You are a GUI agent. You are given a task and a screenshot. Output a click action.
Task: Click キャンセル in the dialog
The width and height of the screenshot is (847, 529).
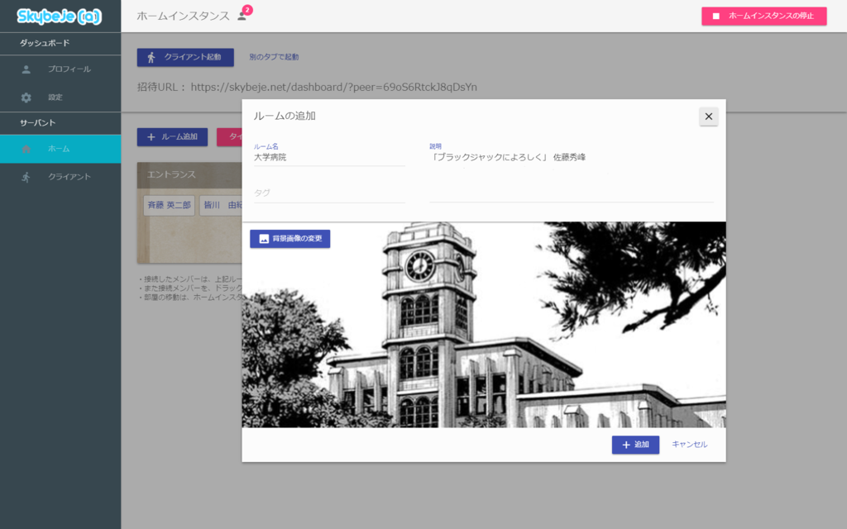pos(689,445)
